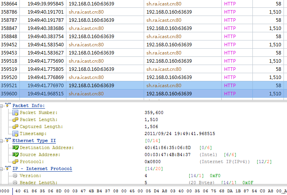This screenshot has width=287, height=195.
Task: Select packet row number 359521
Action: click(x=9, y=85)
